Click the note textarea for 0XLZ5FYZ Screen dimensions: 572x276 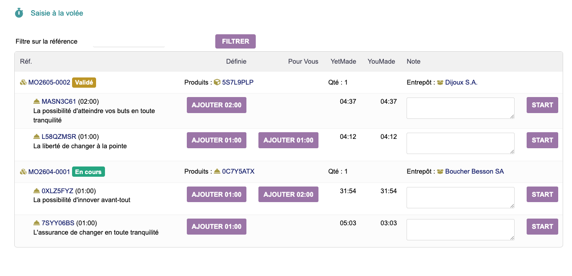coord(460,198)
